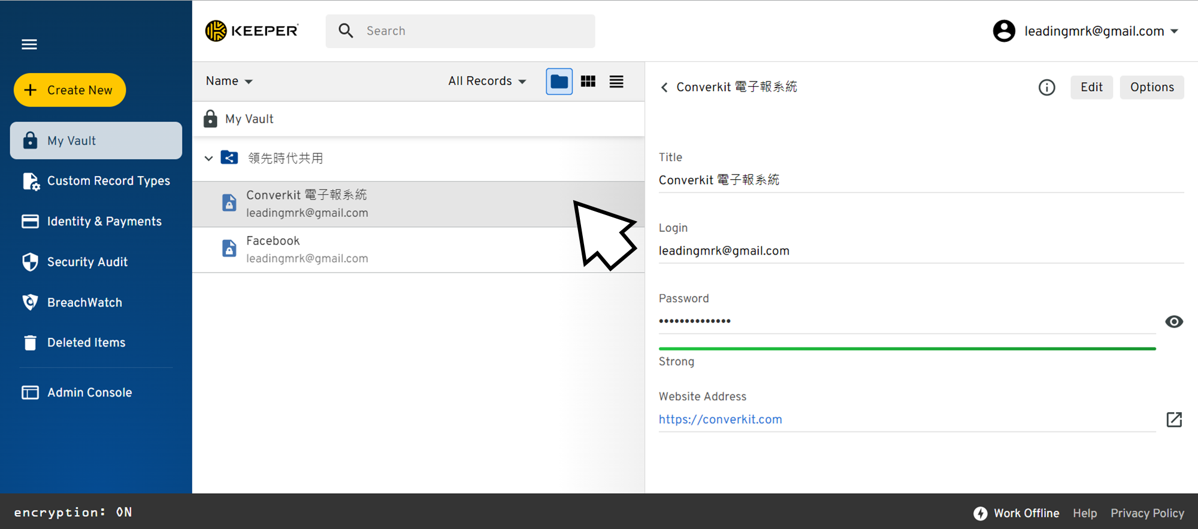Open the All Records filter dropdown

487,81
